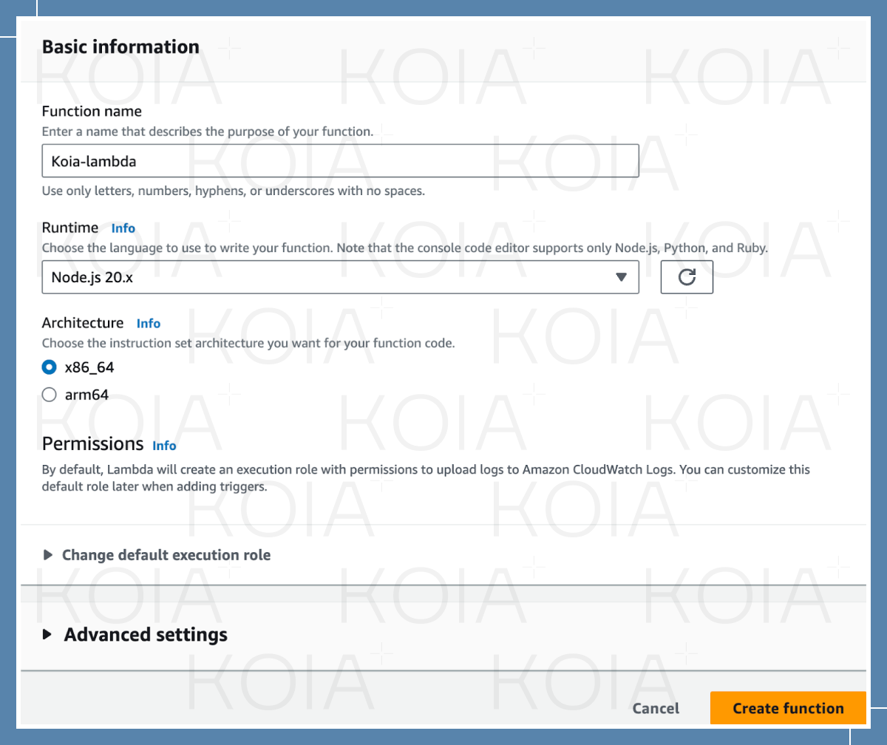This screenshot has height=745, width=887.
Task: Click the 'Choose the instruction set architecture' description
Action: click(x=248, y=344)
